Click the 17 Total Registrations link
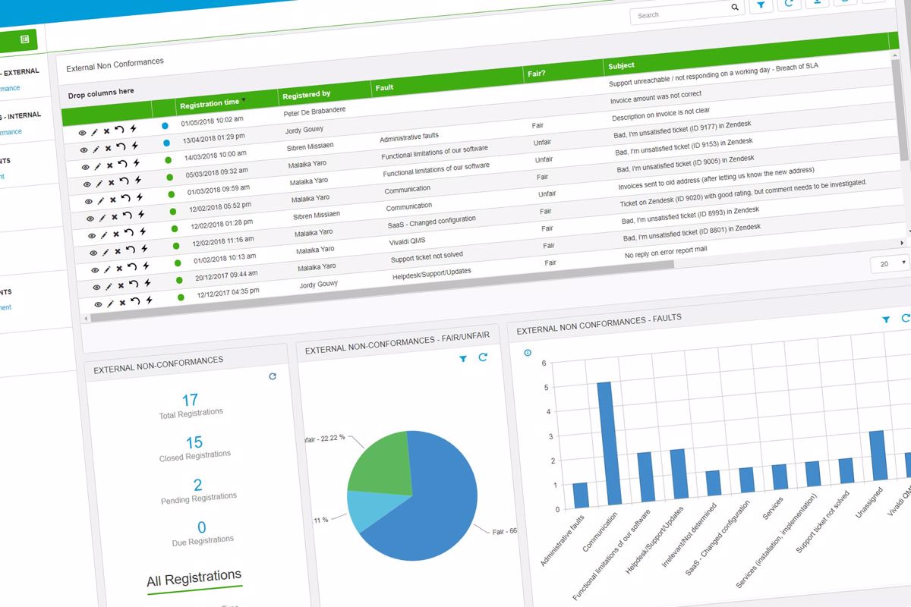 point(190,400)
